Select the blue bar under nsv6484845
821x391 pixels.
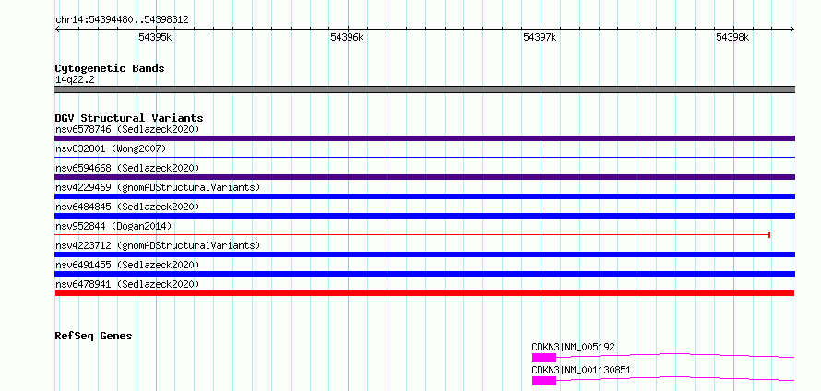click(424, 216)
